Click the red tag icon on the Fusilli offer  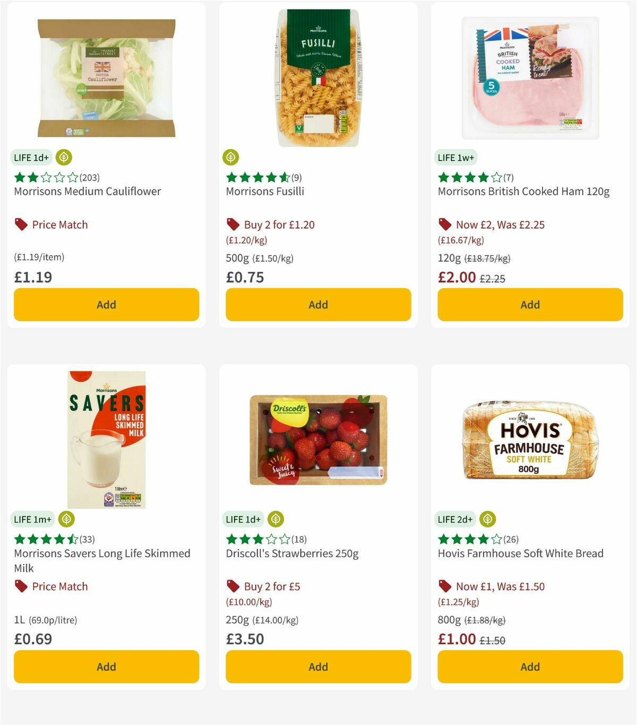coord(233,225)
